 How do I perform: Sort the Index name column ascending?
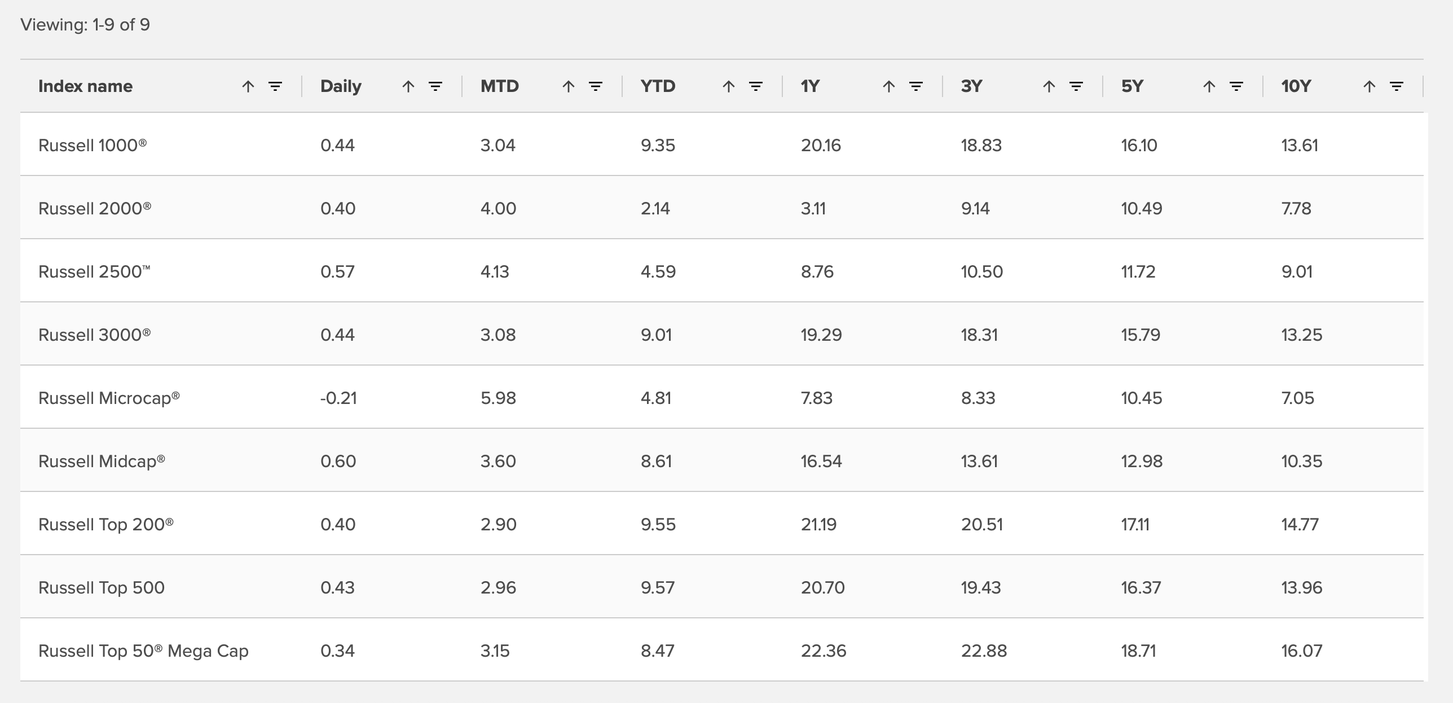pos(248,86)
